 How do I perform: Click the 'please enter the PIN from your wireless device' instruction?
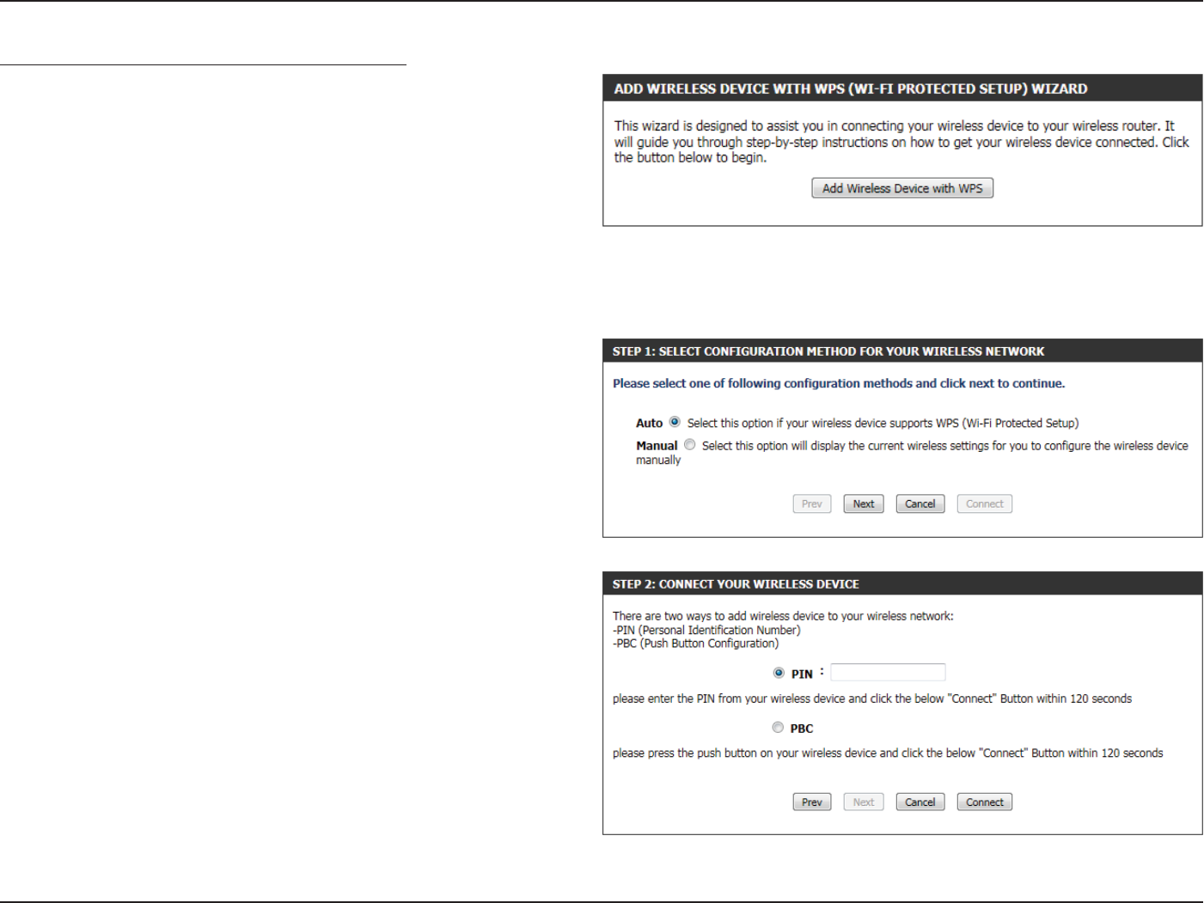coord(872,699)
